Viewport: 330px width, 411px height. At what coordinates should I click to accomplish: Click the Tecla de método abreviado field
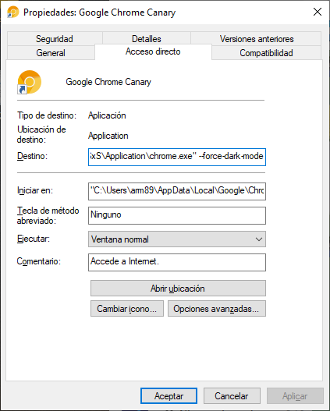click(177, 215)
